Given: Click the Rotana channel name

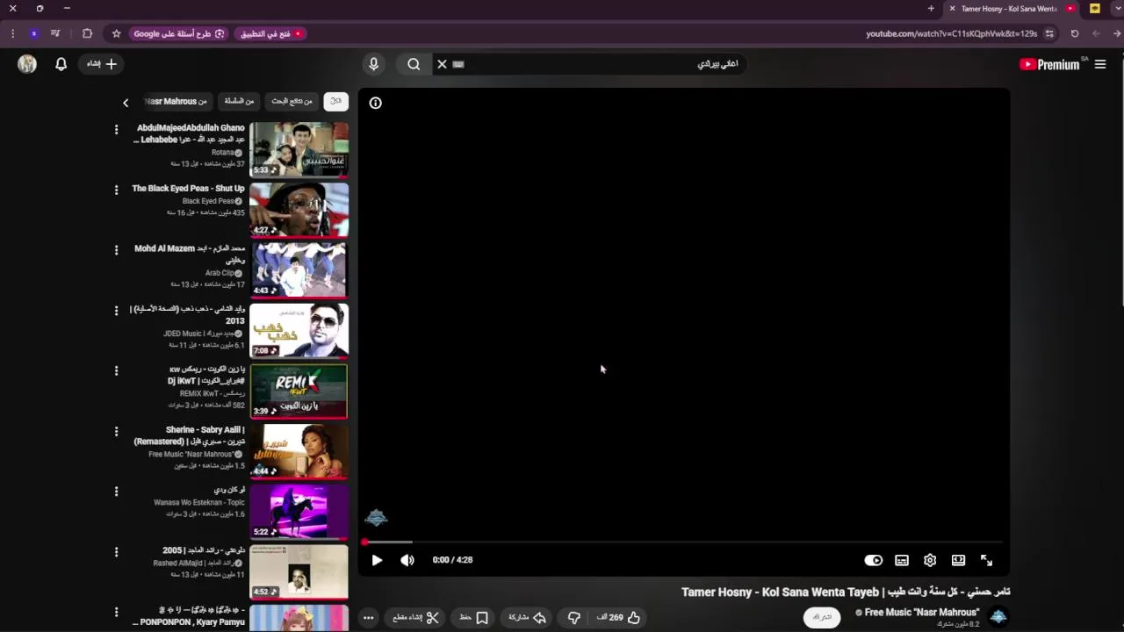Looking at the screenshot, I should (222, 153).
